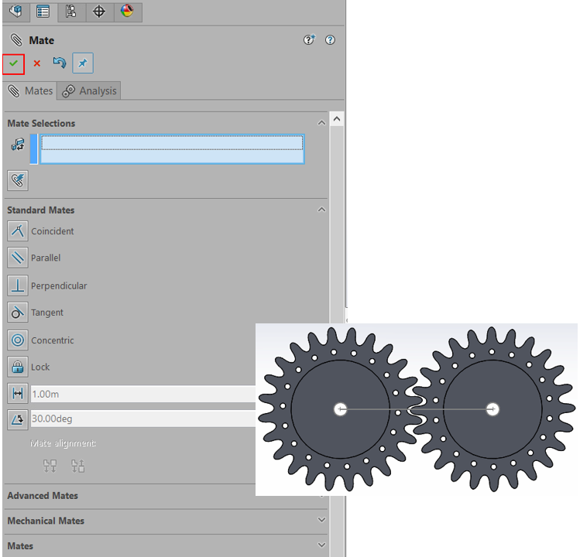Click the entities to mate icon
580x557 pixels.
(x=18, y=145)
